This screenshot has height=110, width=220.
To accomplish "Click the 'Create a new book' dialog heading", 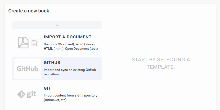I will 29,11.
